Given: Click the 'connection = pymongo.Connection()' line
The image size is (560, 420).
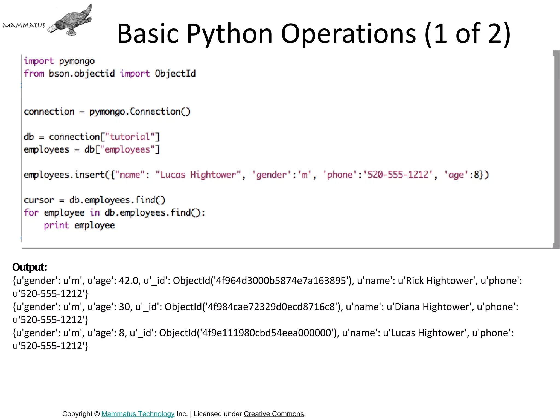Looking at the screenshot, I should point(107,112).
